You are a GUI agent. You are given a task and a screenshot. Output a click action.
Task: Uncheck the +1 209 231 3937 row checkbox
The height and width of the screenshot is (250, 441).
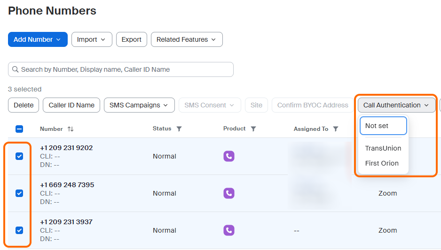coord(19,230)
